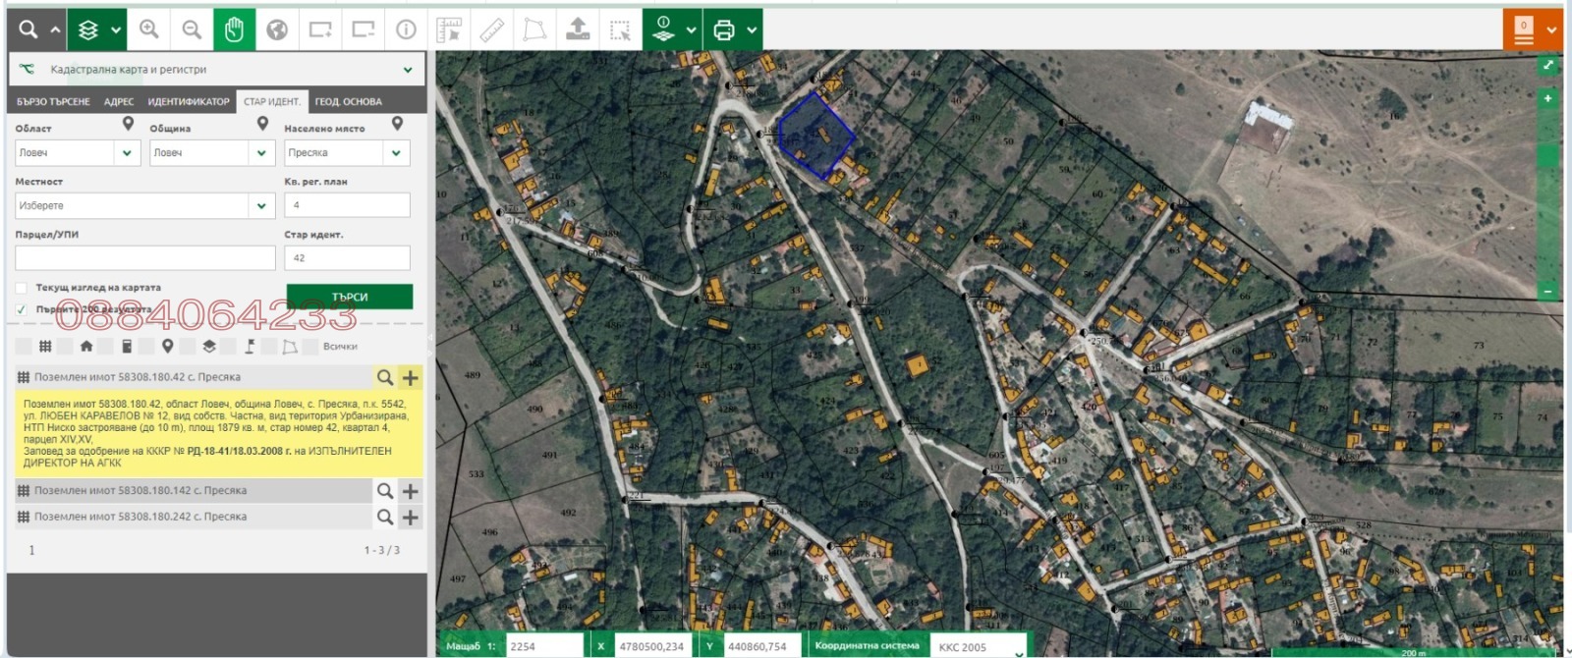The height and width of the screenshot is (658, 1572).
Task: Click the zoom out magnifier tool
Action: (192, 29)
